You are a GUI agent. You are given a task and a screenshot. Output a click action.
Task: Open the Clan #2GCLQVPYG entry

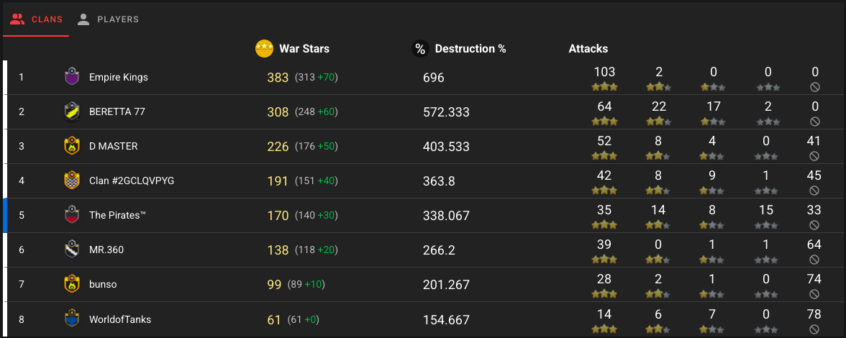132,181
